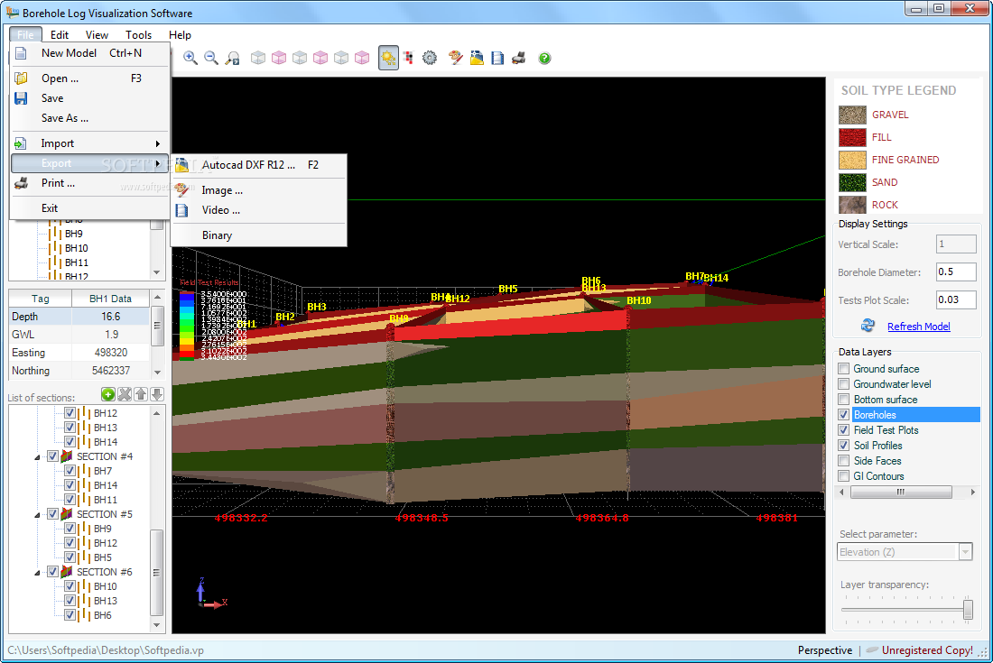
Task: Move section up with up arrow icon
Action: point(141,395)
